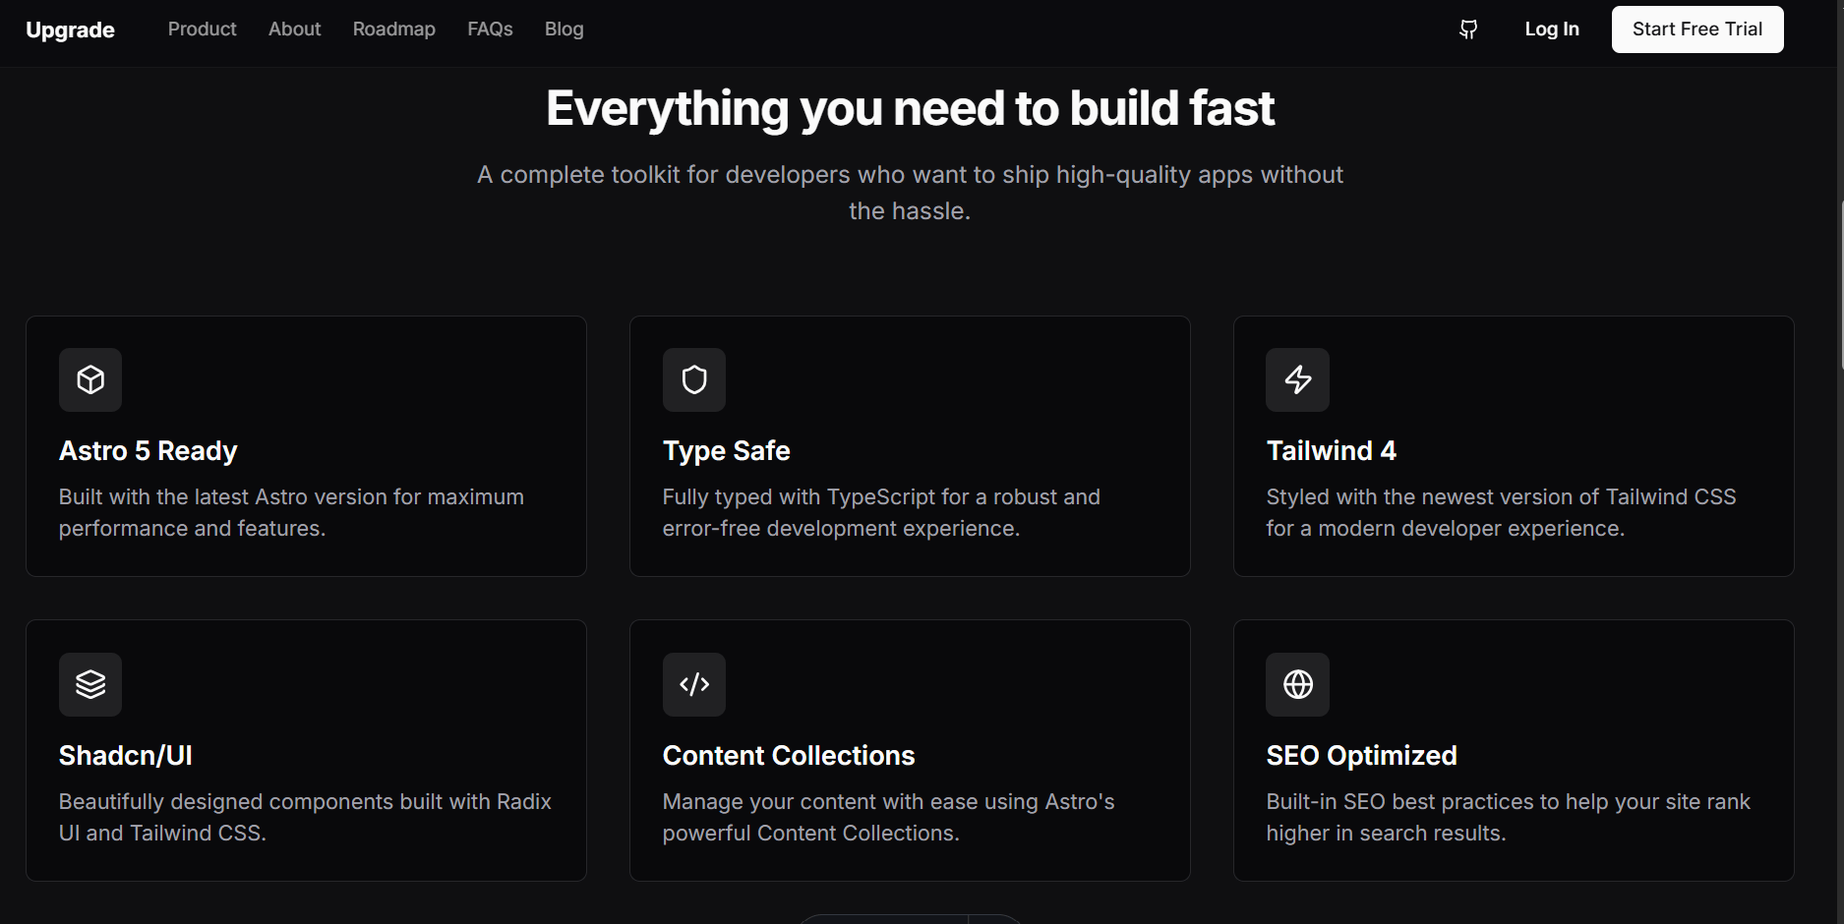Click the cube icon above Astro 5 Ready
Image resolution: width=1844 pixels, height=924 pixels.
[90, 379]
